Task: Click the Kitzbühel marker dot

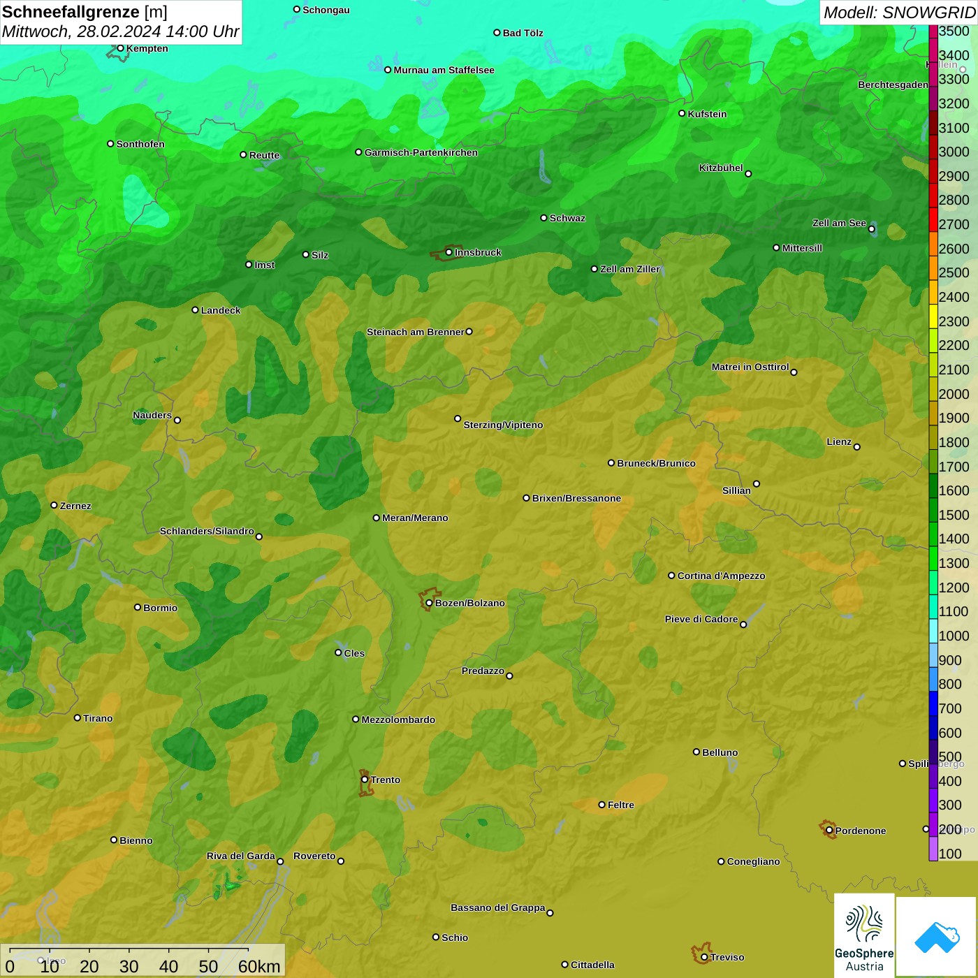Action: click(748, 173)
